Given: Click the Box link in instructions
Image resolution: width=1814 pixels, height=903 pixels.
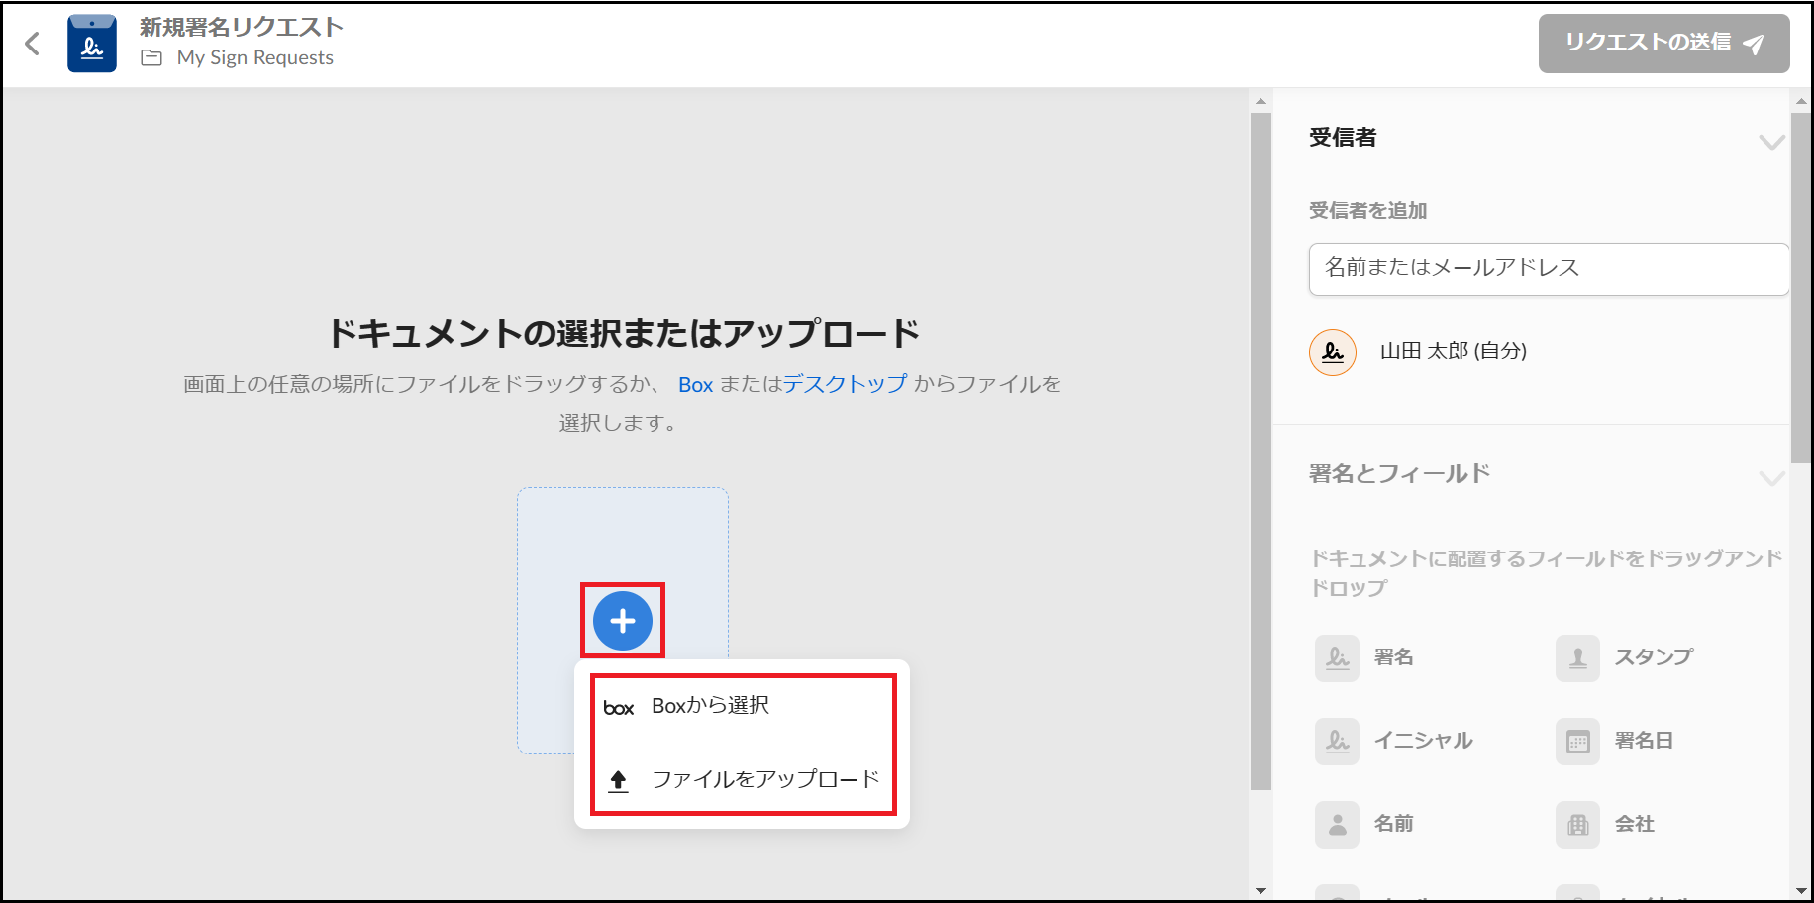Looking at the screenshot, I should click(695, 385).
